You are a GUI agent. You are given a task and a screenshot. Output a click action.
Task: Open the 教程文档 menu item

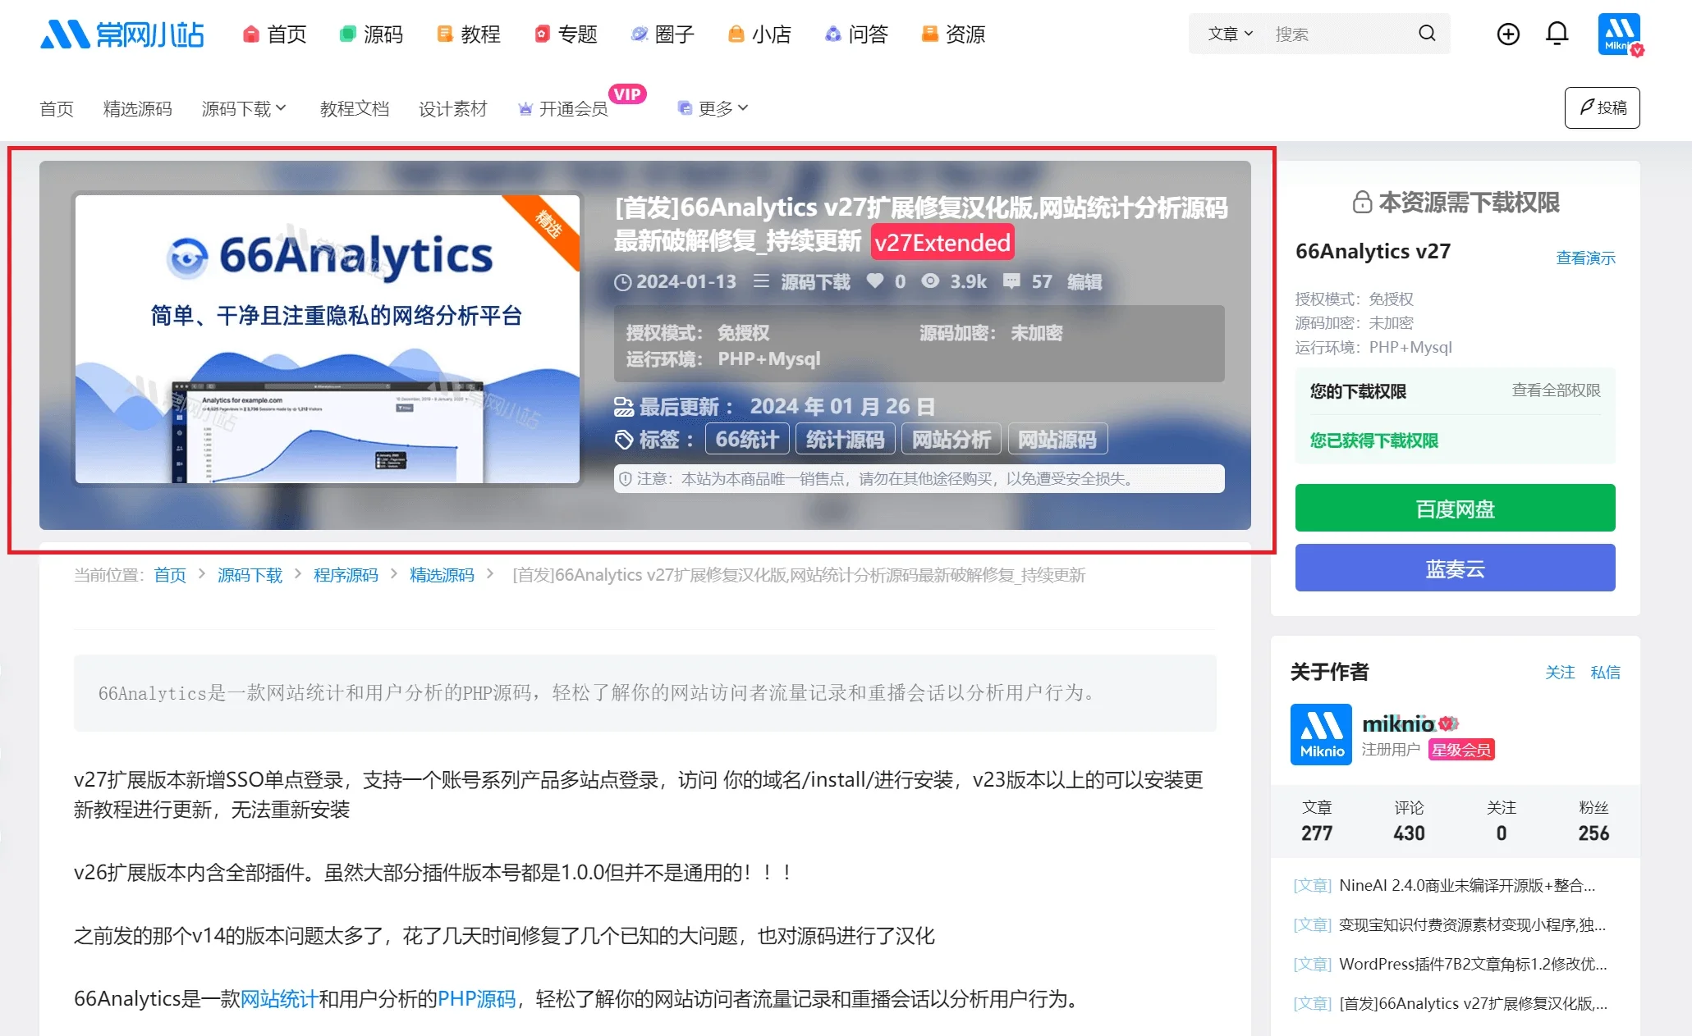click(x=354, y=107)
